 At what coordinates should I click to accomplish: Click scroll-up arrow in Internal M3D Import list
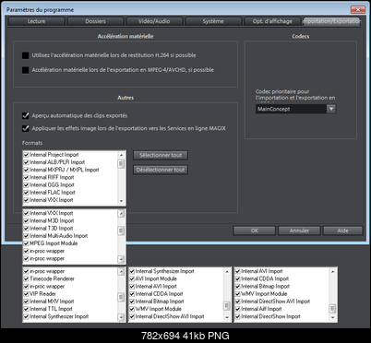(121, 213)
